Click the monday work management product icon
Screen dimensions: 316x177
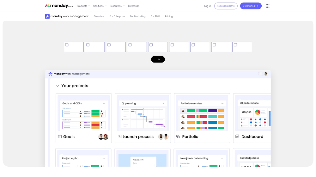pyautogui.click(x=47, y=16)
